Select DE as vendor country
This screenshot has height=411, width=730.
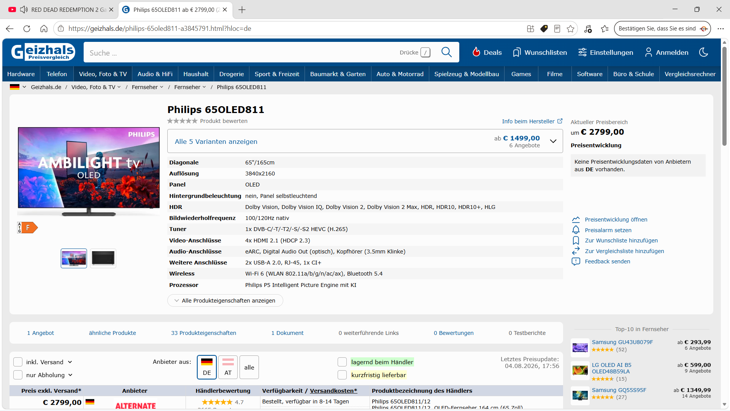[207, 367]
